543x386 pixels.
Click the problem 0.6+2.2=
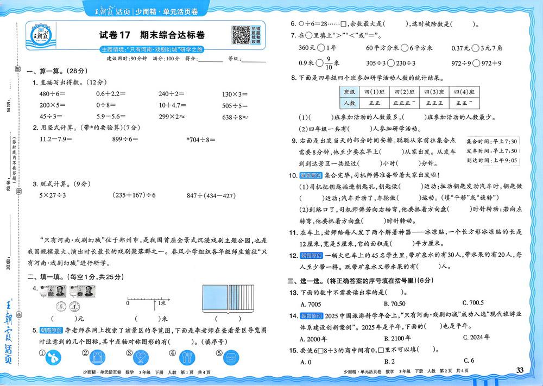point(111,93)
